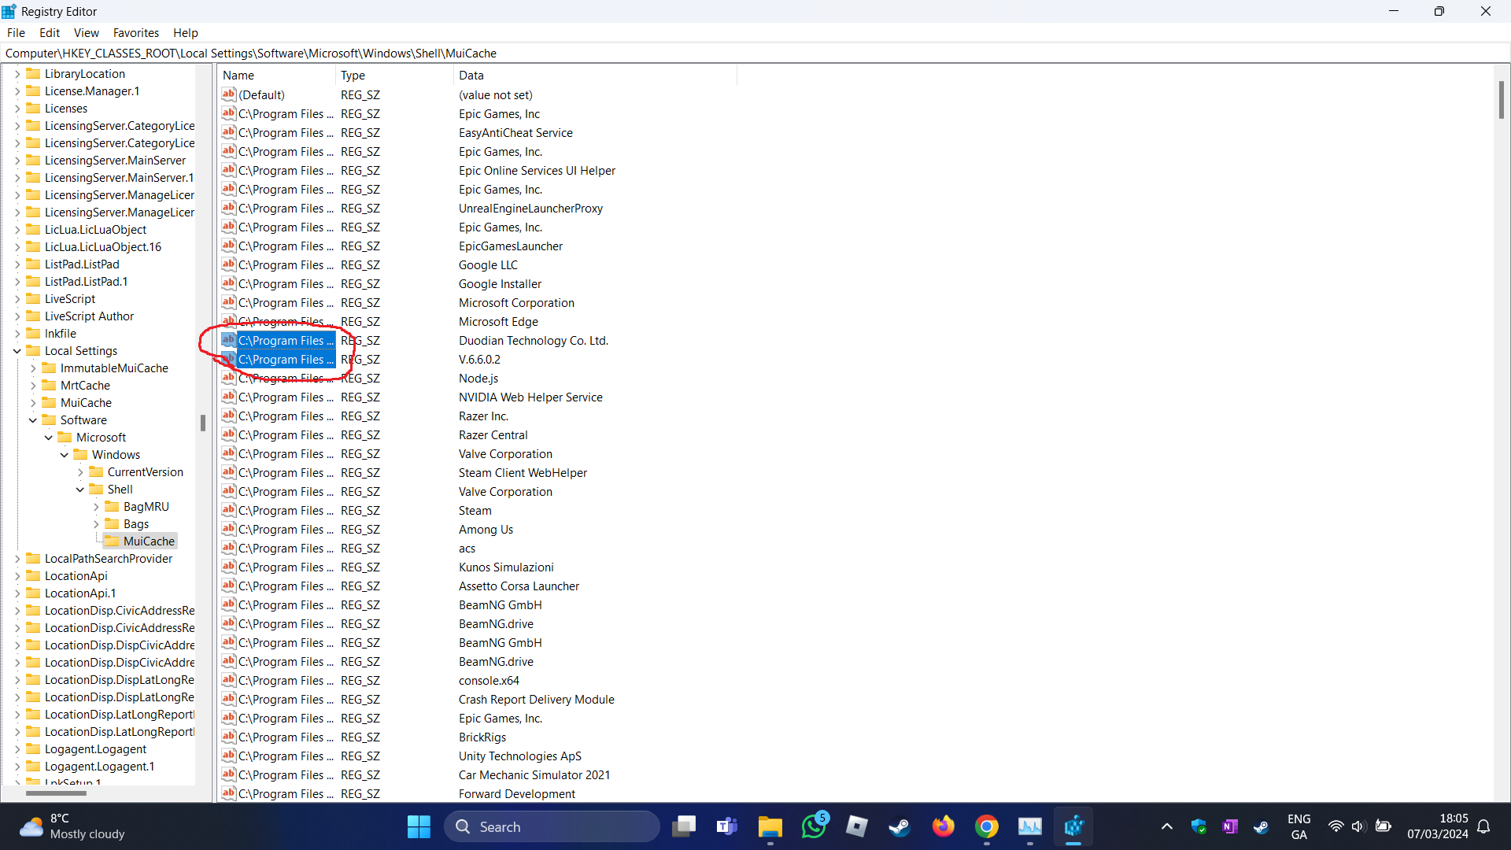Click the BagMRU folder icon
This screenshot has width=1511, height=850.
click(x=112, y=507)
